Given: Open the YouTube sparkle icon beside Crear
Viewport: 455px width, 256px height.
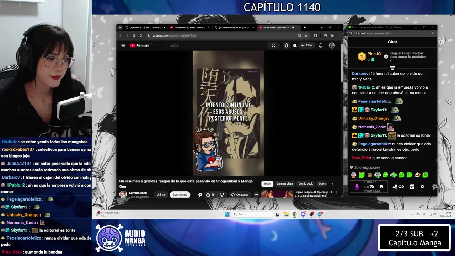Looking at the screenshot, I should click(295, 46).
